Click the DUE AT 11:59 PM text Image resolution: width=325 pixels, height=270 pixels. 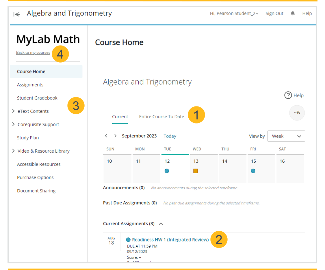pyautogui.click(x=142, y=246)
